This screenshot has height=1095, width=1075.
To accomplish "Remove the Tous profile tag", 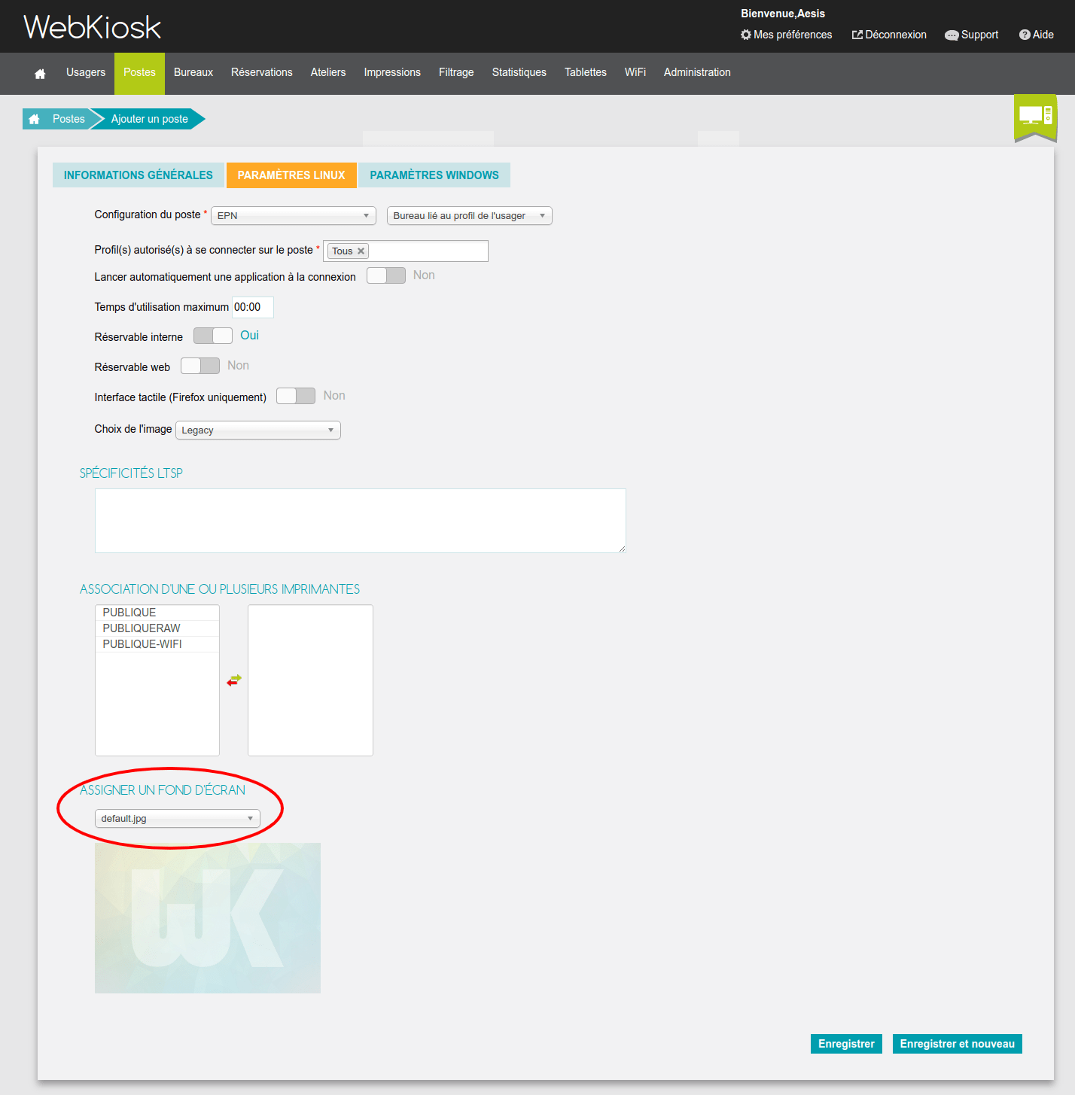I will pos(361,251).
